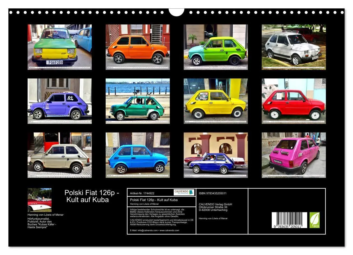Click author name 'Henning von Löwis of Menar' under photo
The image size is (353, 255).
click(45, 215)
